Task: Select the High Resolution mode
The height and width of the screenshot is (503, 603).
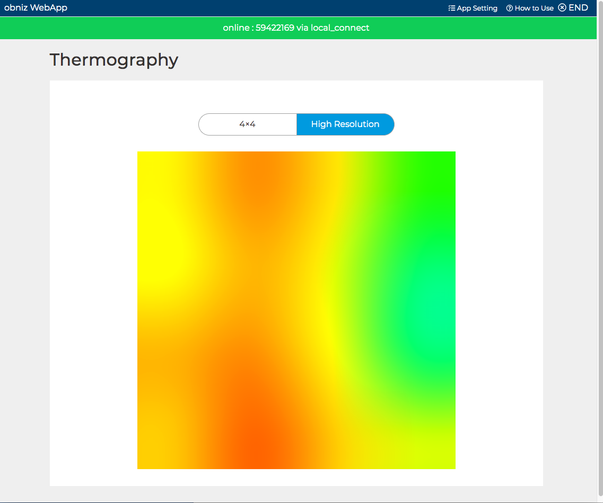Action: tap(345, 124)
